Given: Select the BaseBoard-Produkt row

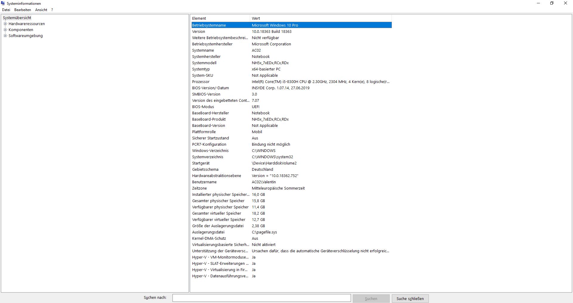Looking at the screenshot, I should (292, 119).
